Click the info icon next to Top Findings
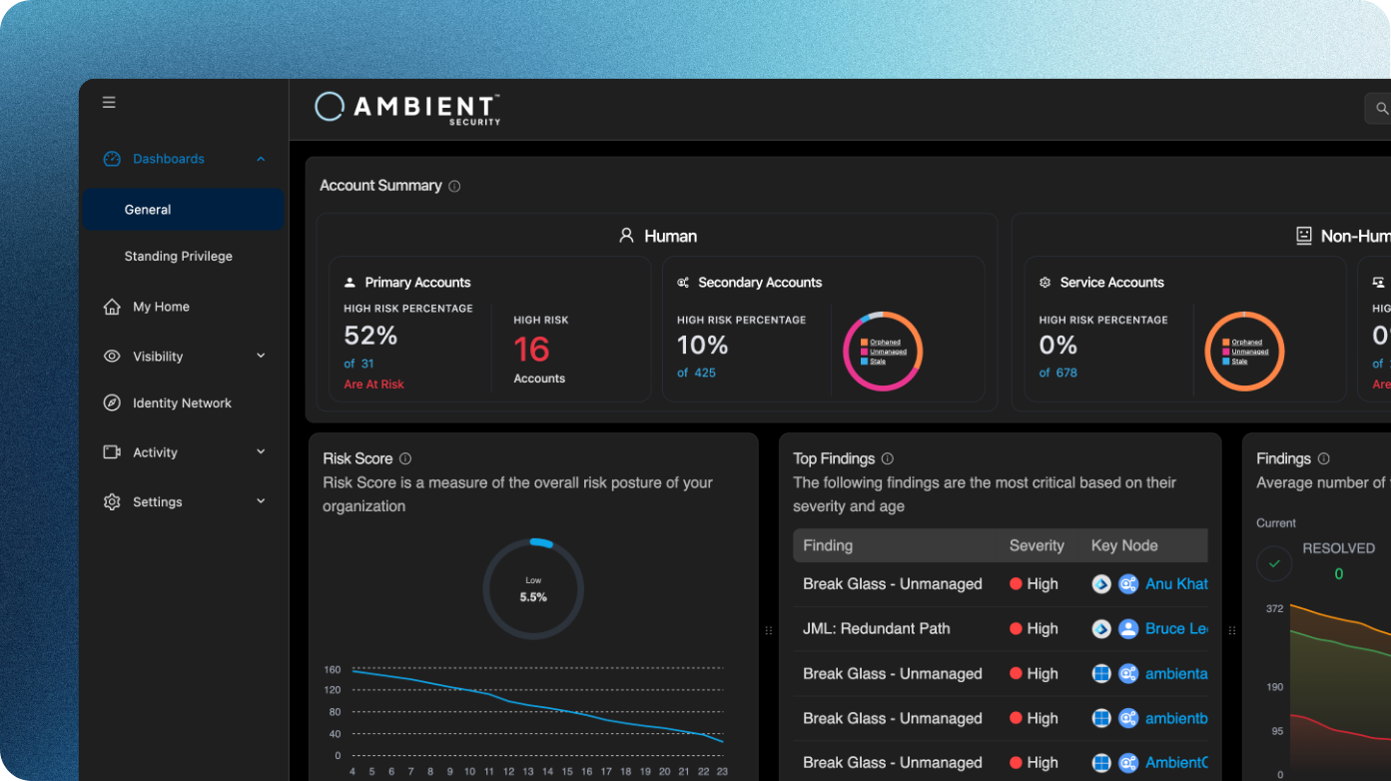Image resolution: width=1391 pixels, height=781 pixels. pos(888,459)
